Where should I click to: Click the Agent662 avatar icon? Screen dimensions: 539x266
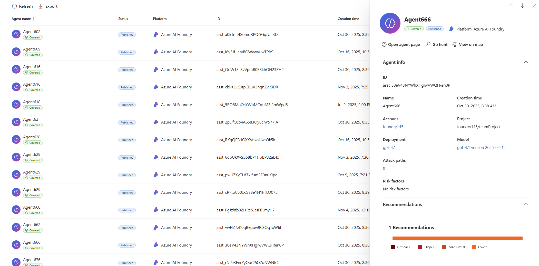(x=16, y=227)
